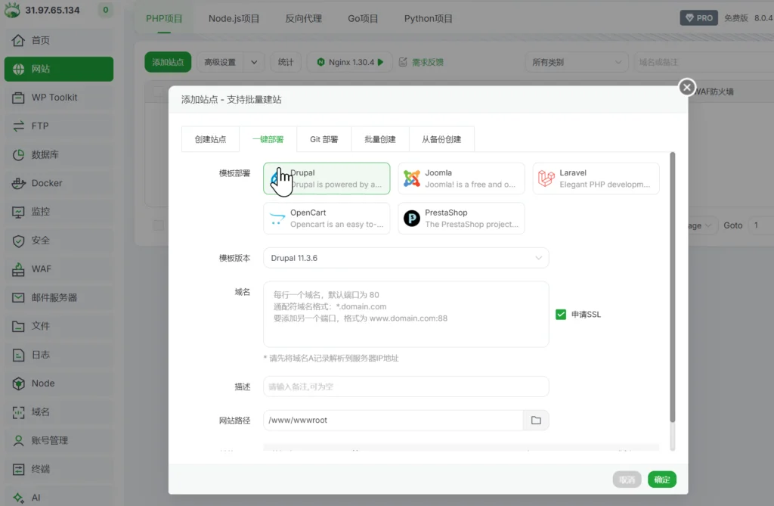Switch to the 创建站点 tab

pos(210,140)
